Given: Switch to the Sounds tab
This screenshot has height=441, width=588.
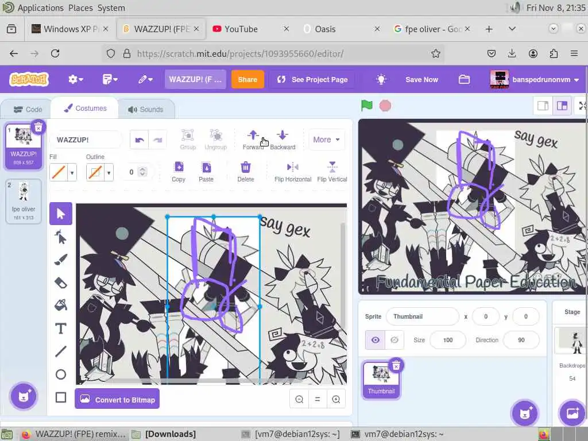Looking at the screenshot, I should click(x=146, y=110).
